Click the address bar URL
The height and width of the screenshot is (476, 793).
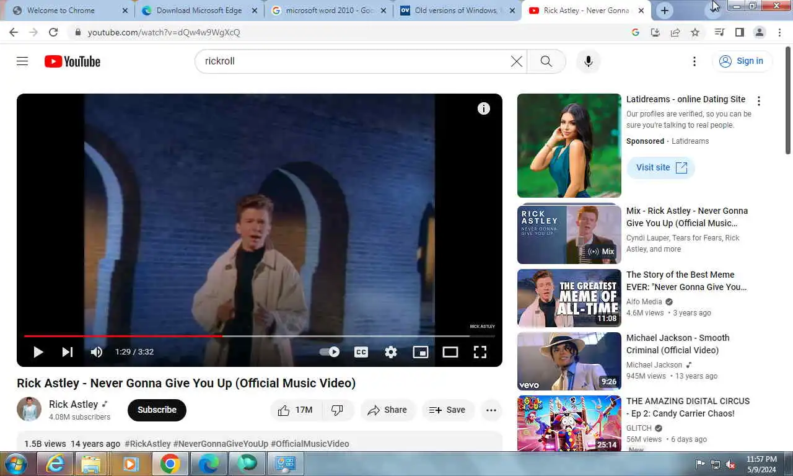point(164,32)
